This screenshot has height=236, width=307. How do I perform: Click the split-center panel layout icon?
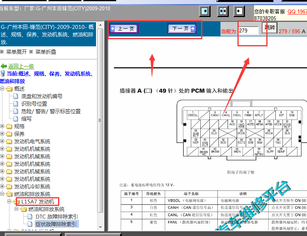(223, 11)
